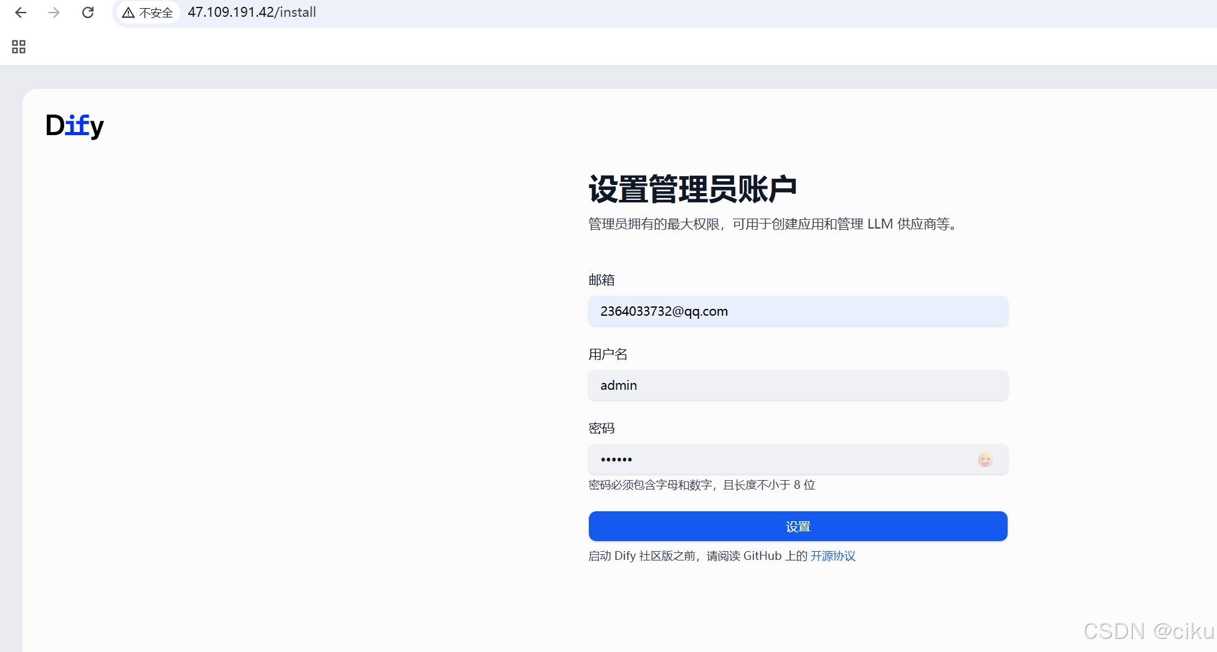Reload the page with refresh icon

coord(88,12)
